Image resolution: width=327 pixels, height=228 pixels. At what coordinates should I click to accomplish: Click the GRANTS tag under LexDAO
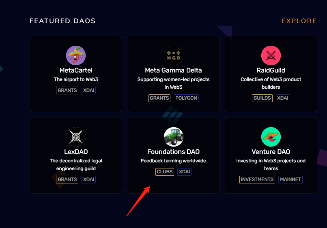[x=67, y=179]
